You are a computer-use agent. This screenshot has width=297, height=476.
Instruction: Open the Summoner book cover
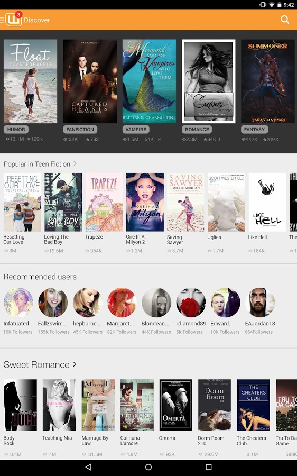point(268,81)
